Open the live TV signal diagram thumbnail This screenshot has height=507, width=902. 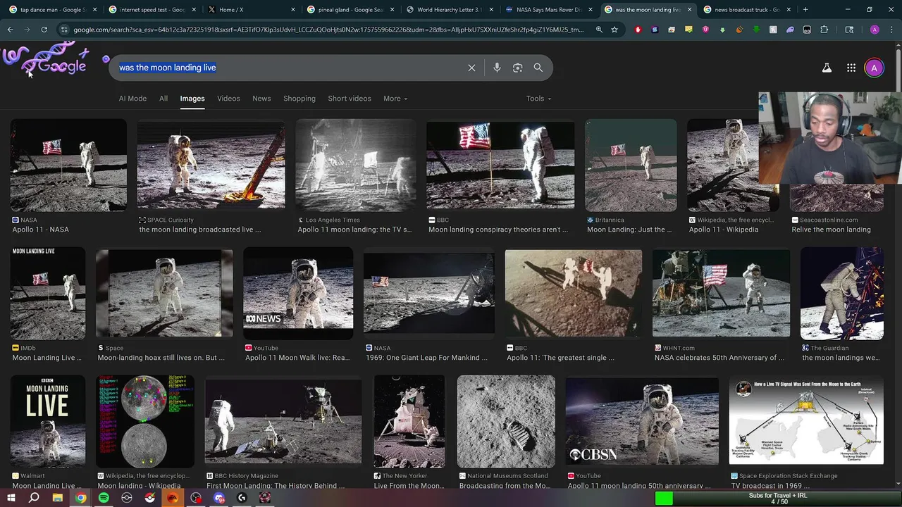pyautogui.click(x=806, y=421)
